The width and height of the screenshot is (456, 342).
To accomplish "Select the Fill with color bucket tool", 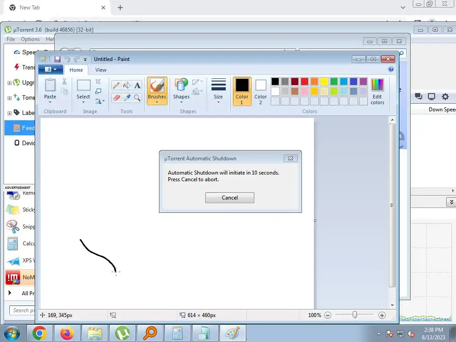I will click(127, 85).
